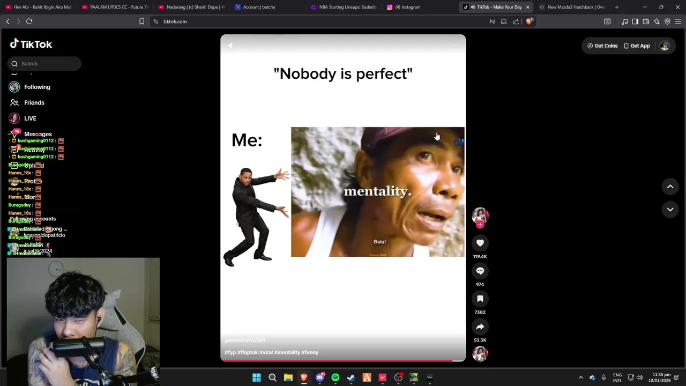Click the share page icon in address bar

click(x=516, y=21)
